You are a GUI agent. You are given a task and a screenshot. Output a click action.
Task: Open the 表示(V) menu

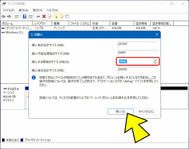pyautogui.click(x=37, y=10)
